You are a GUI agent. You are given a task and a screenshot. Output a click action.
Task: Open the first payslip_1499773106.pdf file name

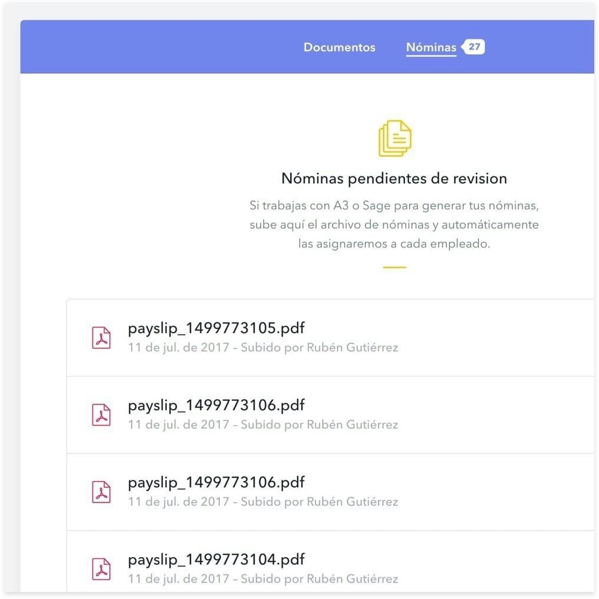pyautogui.click(x=216, y=405)
